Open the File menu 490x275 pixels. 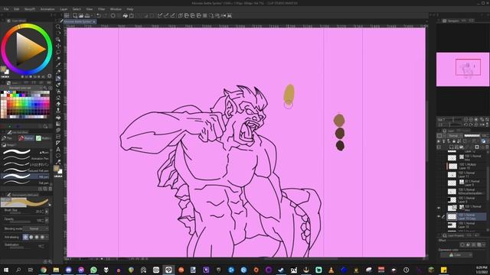pos(6,9)
